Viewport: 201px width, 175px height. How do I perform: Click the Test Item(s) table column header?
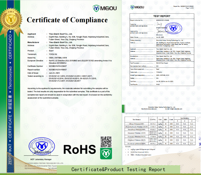click(136, 119)
